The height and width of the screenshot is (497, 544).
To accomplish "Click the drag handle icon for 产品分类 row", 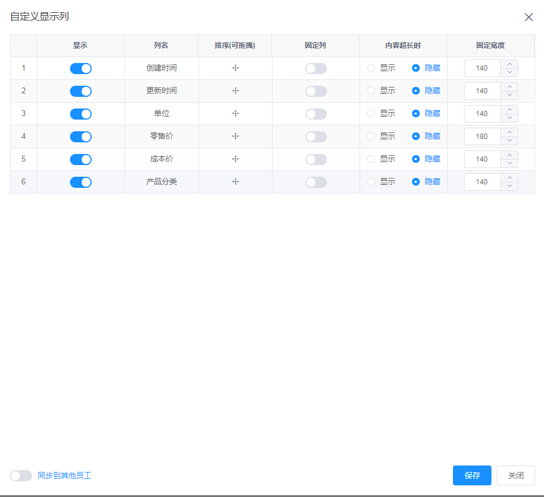I will (x=236, y=182).
